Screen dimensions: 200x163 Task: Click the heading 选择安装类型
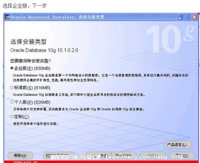28,42
